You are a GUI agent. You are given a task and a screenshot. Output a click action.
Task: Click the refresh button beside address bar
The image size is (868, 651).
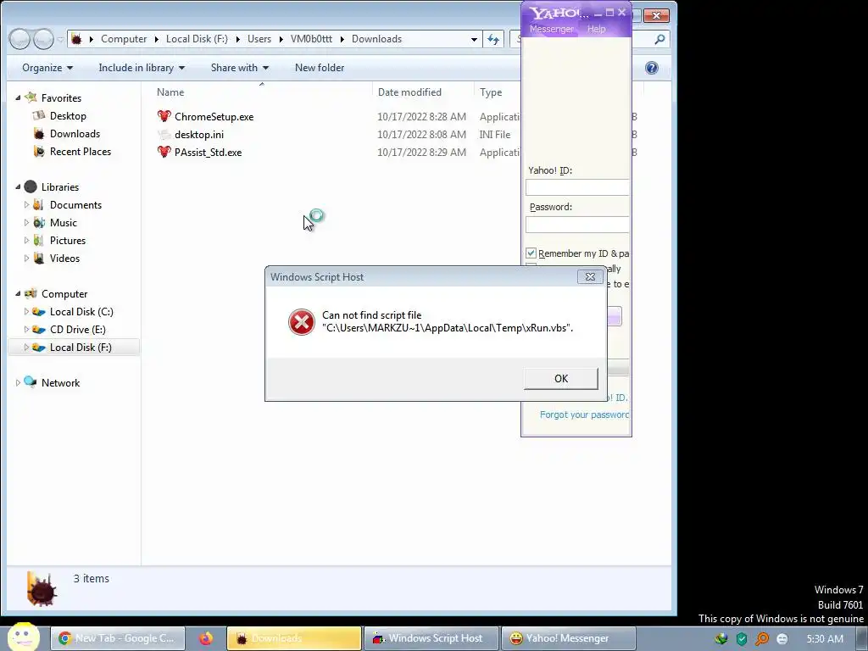tap(492, 39)
